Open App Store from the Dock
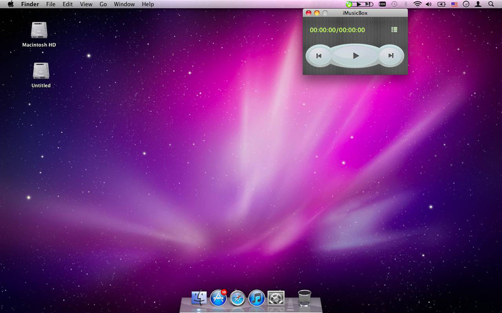This screenshot has width=502, height=313. pos(218,297)
